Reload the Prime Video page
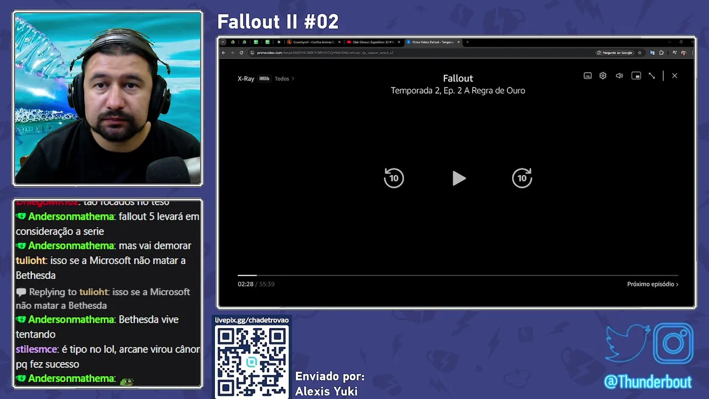 [242, 53]
